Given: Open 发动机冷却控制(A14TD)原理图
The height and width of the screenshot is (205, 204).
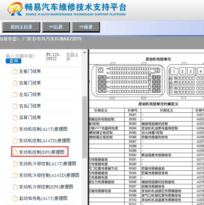Looking at the screenshot, I should (49, 175).
